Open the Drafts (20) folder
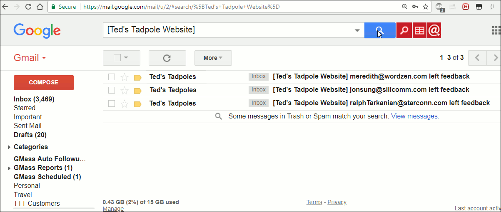 click(x=30, y=135)
